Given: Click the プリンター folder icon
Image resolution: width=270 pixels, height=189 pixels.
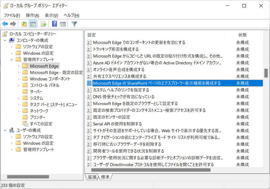Looking at the screenshot, I should pos(25,117).
